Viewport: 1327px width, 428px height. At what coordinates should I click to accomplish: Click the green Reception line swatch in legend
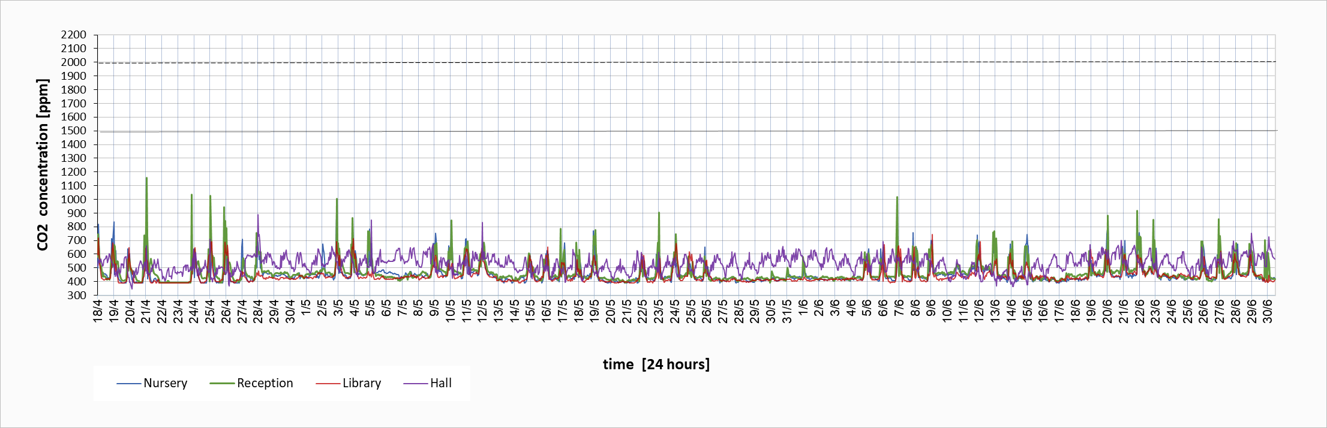point(221,384)
